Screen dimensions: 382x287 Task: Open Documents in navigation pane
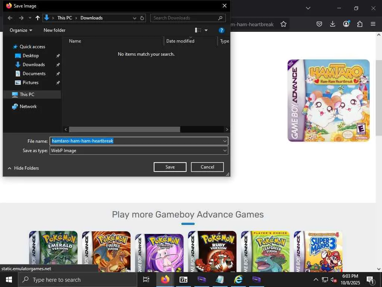34,74
